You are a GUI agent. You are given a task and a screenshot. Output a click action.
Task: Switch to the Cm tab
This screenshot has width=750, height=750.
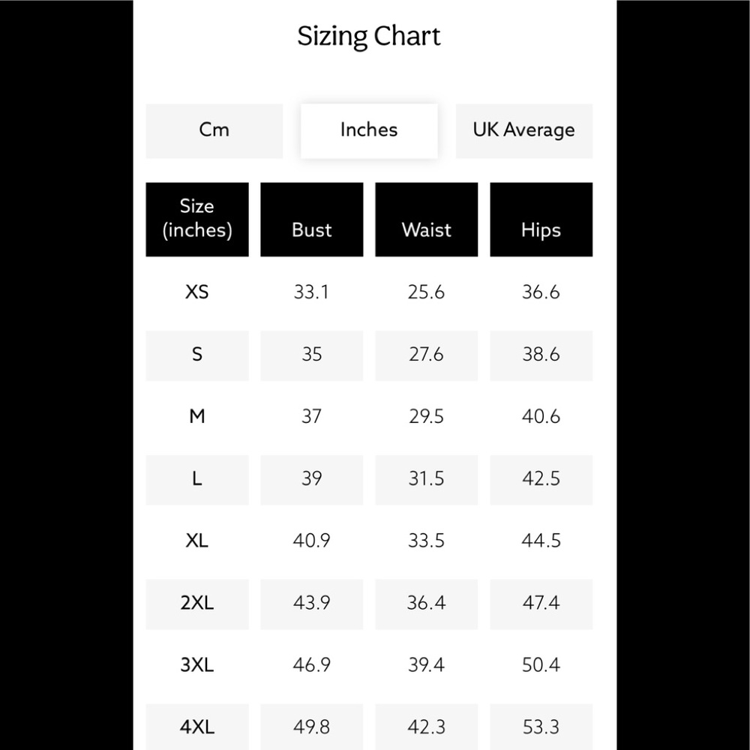(214, 130)
